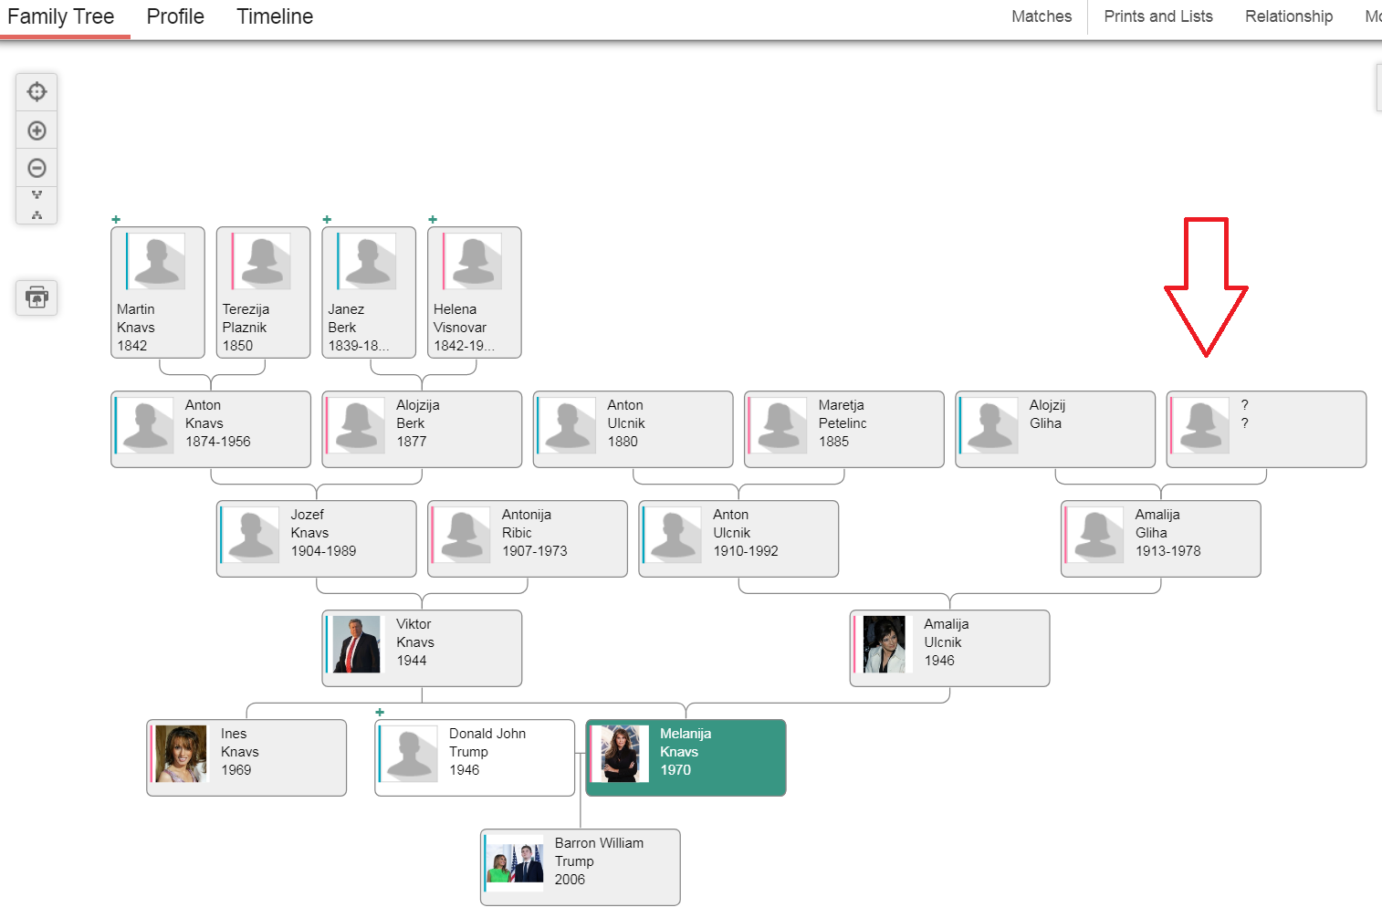Zoom in on the family tree
Viewport: 1382px width, 918px height.
37,130
